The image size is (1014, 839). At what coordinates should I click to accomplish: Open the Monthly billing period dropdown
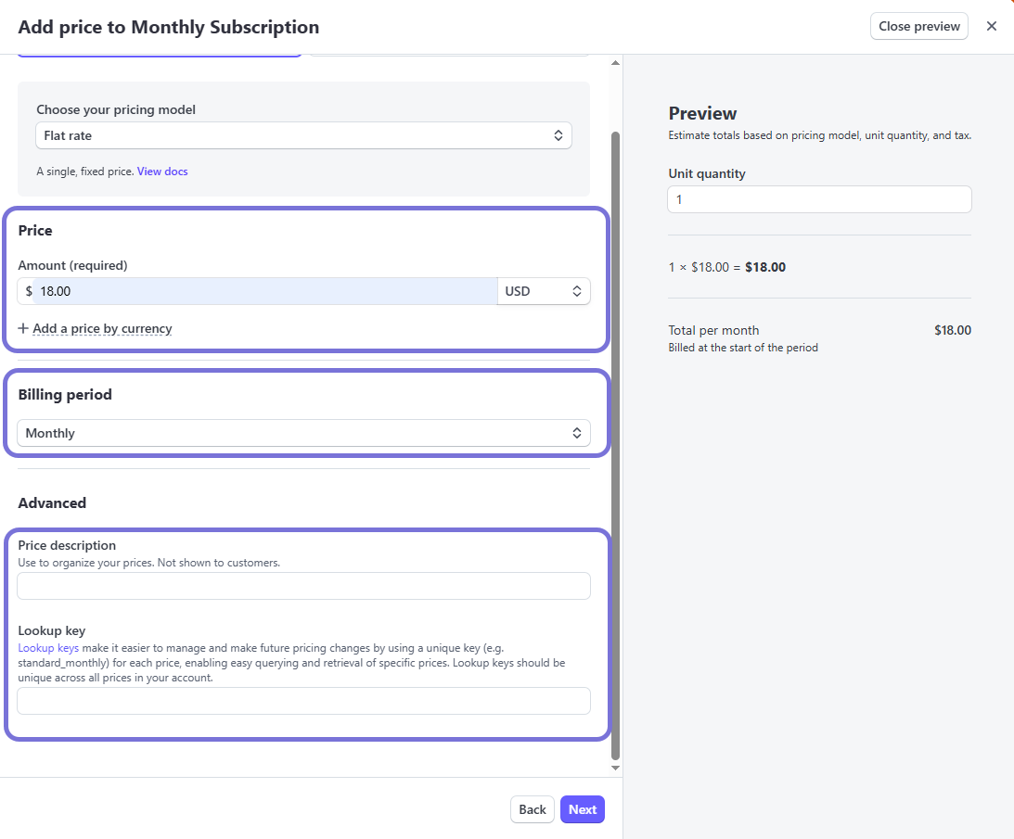(303, 433)
